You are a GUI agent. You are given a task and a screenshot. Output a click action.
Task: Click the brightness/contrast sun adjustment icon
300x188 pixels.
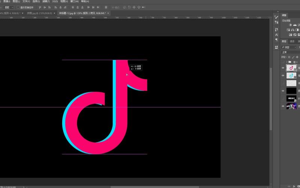[290, 25]
